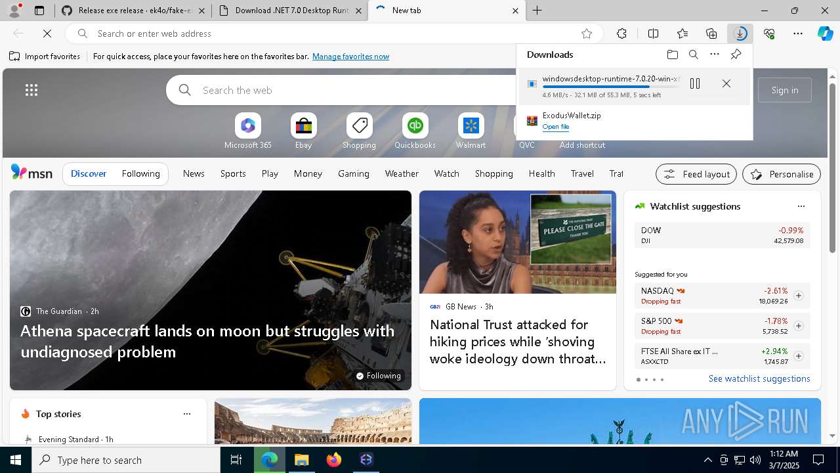Open the Money category
Screen dimensions: 840x473
click(x=308, y=173)
